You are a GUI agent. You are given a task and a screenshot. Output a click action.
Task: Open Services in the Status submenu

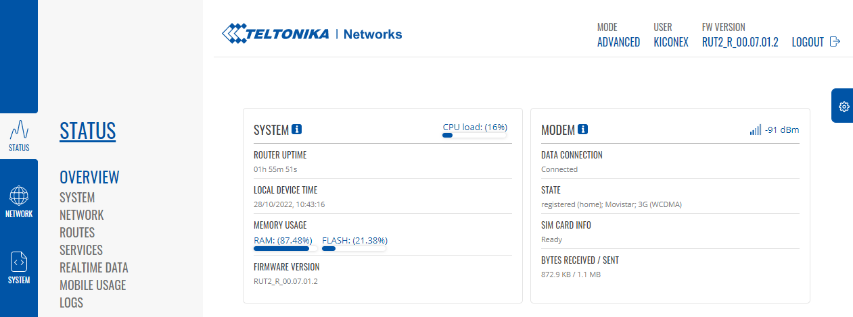coord(81,250)
